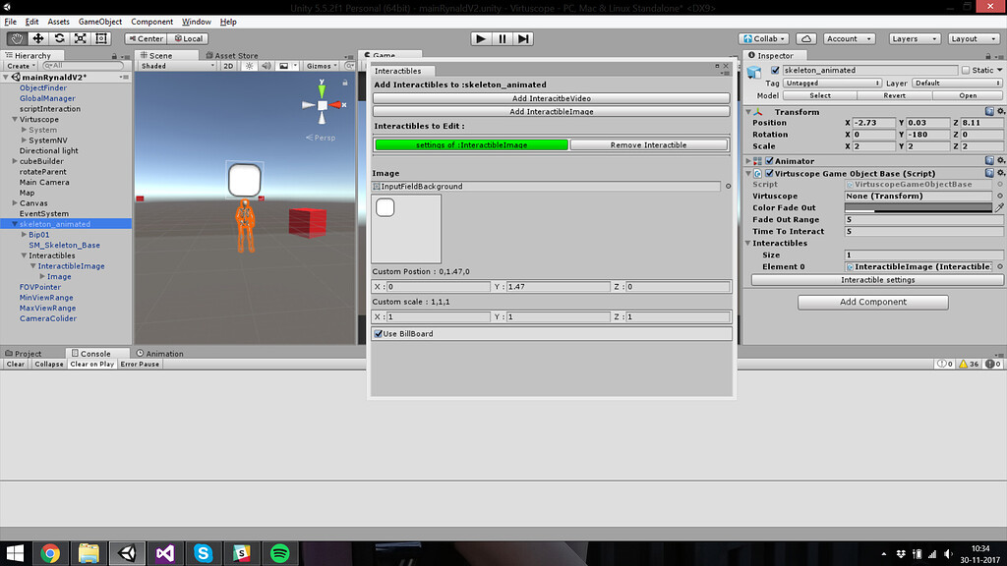The height and width of the screenshot is (566, 1007).
Task: Click the Remove Interactible button
Action: click(x=648, y=143)
